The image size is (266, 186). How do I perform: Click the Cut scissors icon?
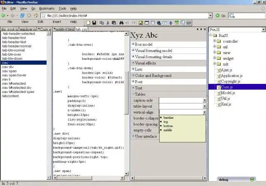coord(108,22)
